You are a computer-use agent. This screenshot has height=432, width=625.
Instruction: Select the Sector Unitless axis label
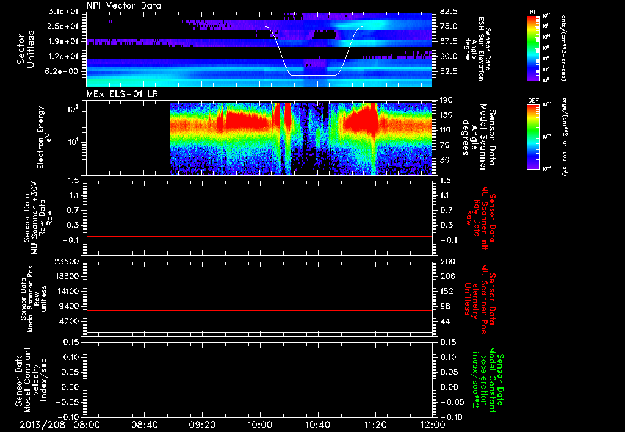26,49
